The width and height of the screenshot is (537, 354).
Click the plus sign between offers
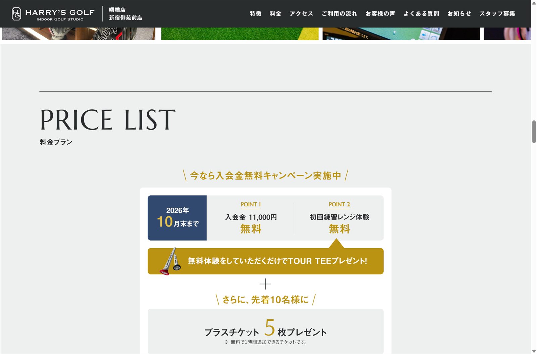[x=265, y=284]
